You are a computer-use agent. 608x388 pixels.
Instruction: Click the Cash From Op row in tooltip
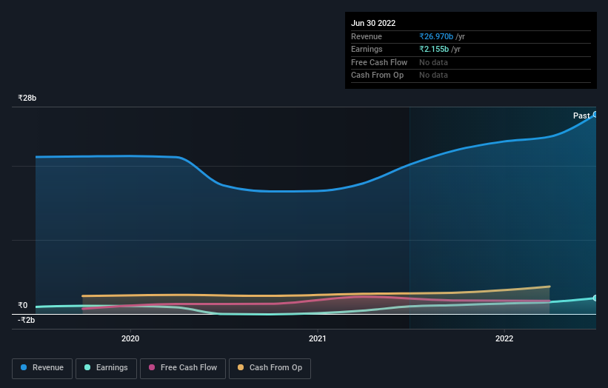471,76
